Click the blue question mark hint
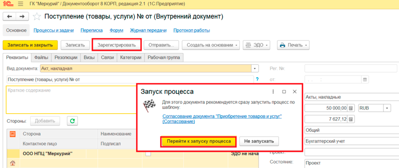Screen dimensions: 399x168 click(257, 80)
